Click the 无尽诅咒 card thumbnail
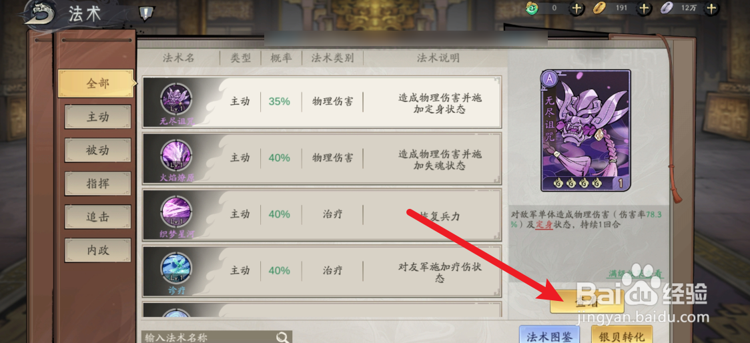750x343 pixels. tap(585, 131)
